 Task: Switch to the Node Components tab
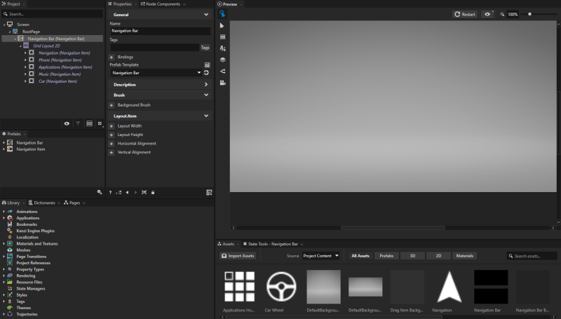[161, 4]
